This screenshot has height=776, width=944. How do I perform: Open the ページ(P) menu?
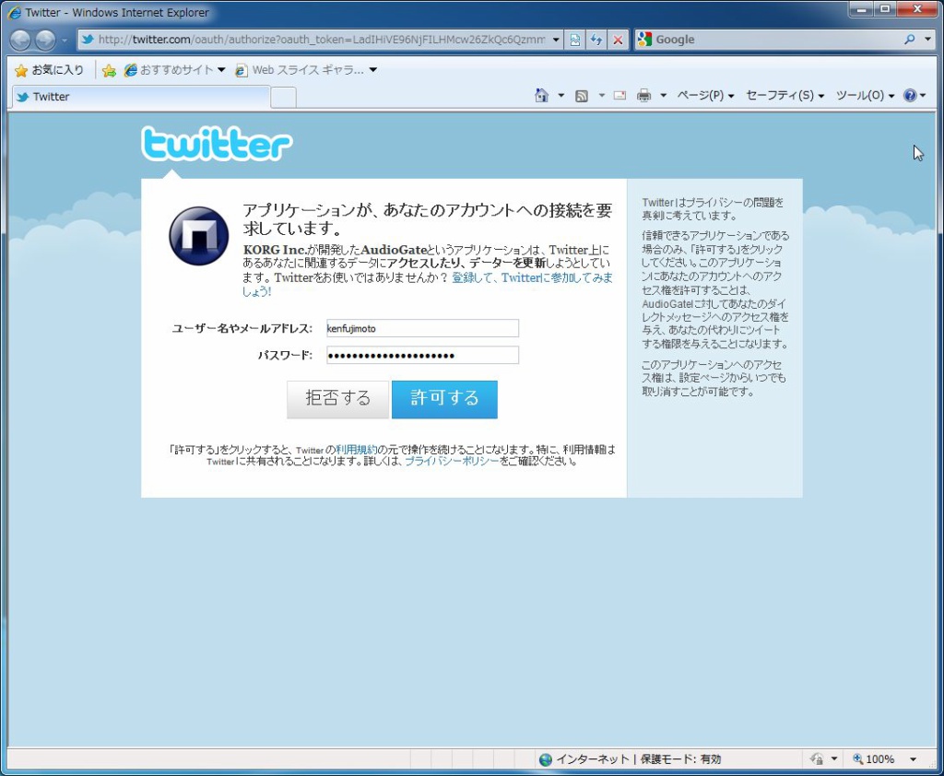[x=705, y=96]
